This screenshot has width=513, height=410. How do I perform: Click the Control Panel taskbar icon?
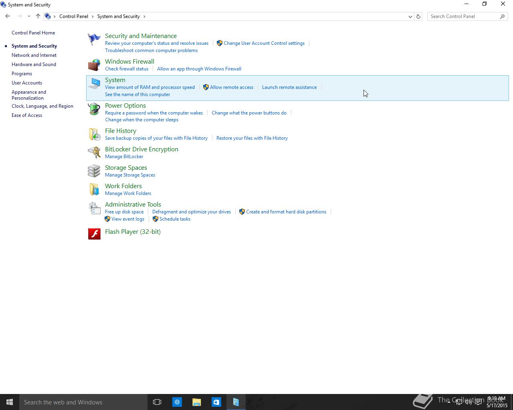point(236,402)
